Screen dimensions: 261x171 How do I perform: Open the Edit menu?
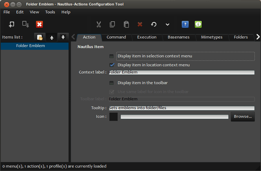click(20, 12)
